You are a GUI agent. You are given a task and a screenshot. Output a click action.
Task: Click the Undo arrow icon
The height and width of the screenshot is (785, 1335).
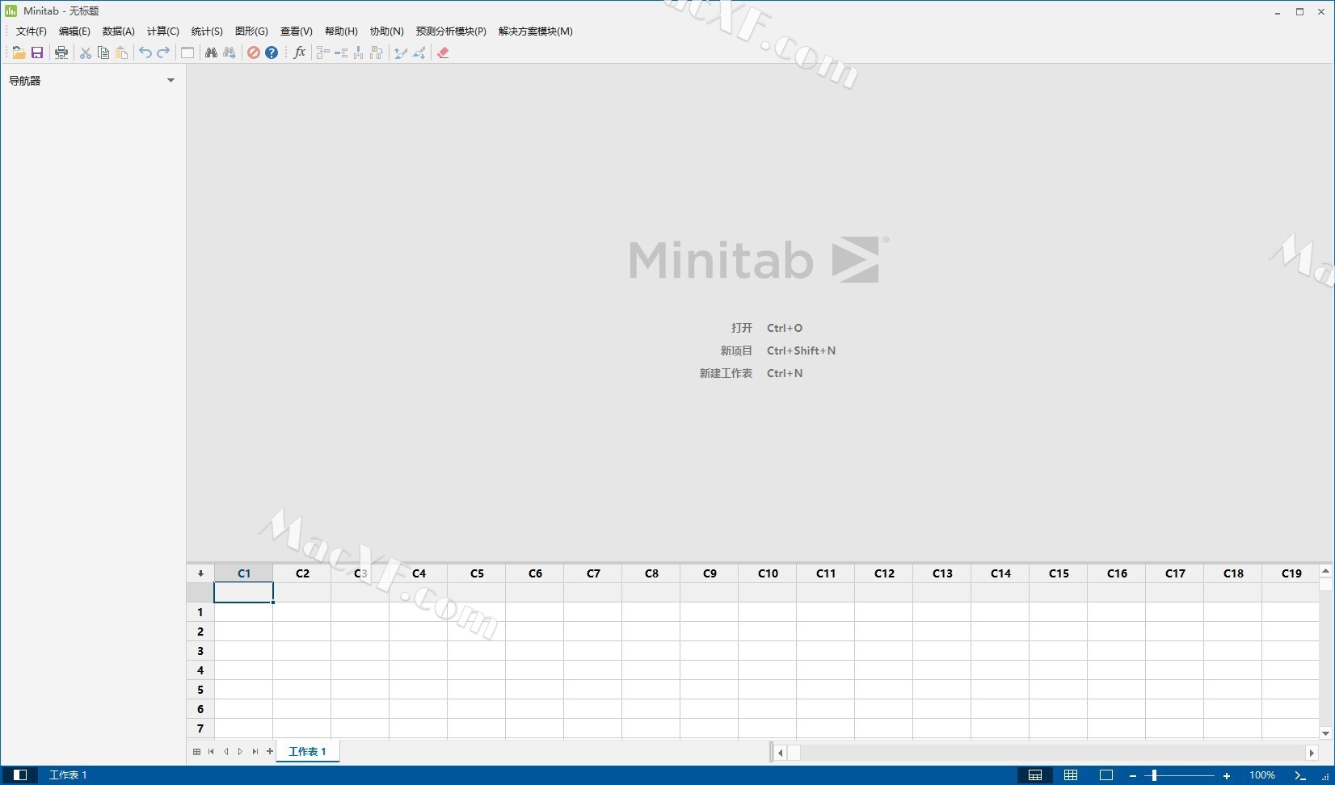coord(145,52)
